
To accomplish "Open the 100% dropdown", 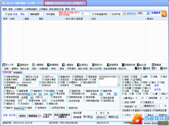I will click(x=52, y=94).
